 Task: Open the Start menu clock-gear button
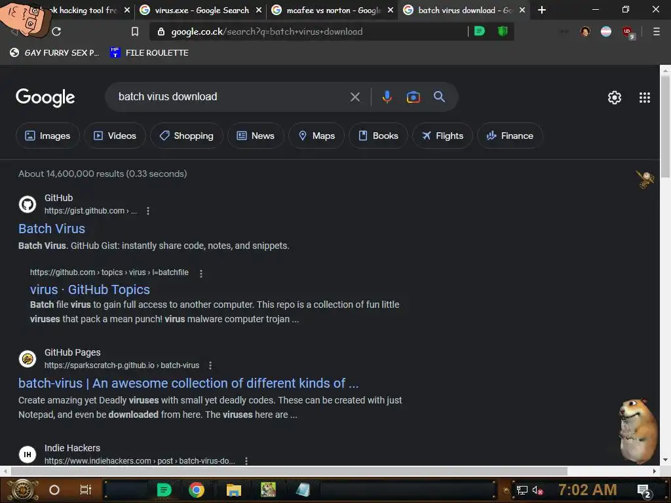click(x=23, y=490)
